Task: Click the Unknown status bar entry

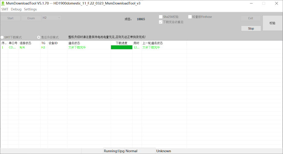Action: pyautogui.click(x=164, y=151)
